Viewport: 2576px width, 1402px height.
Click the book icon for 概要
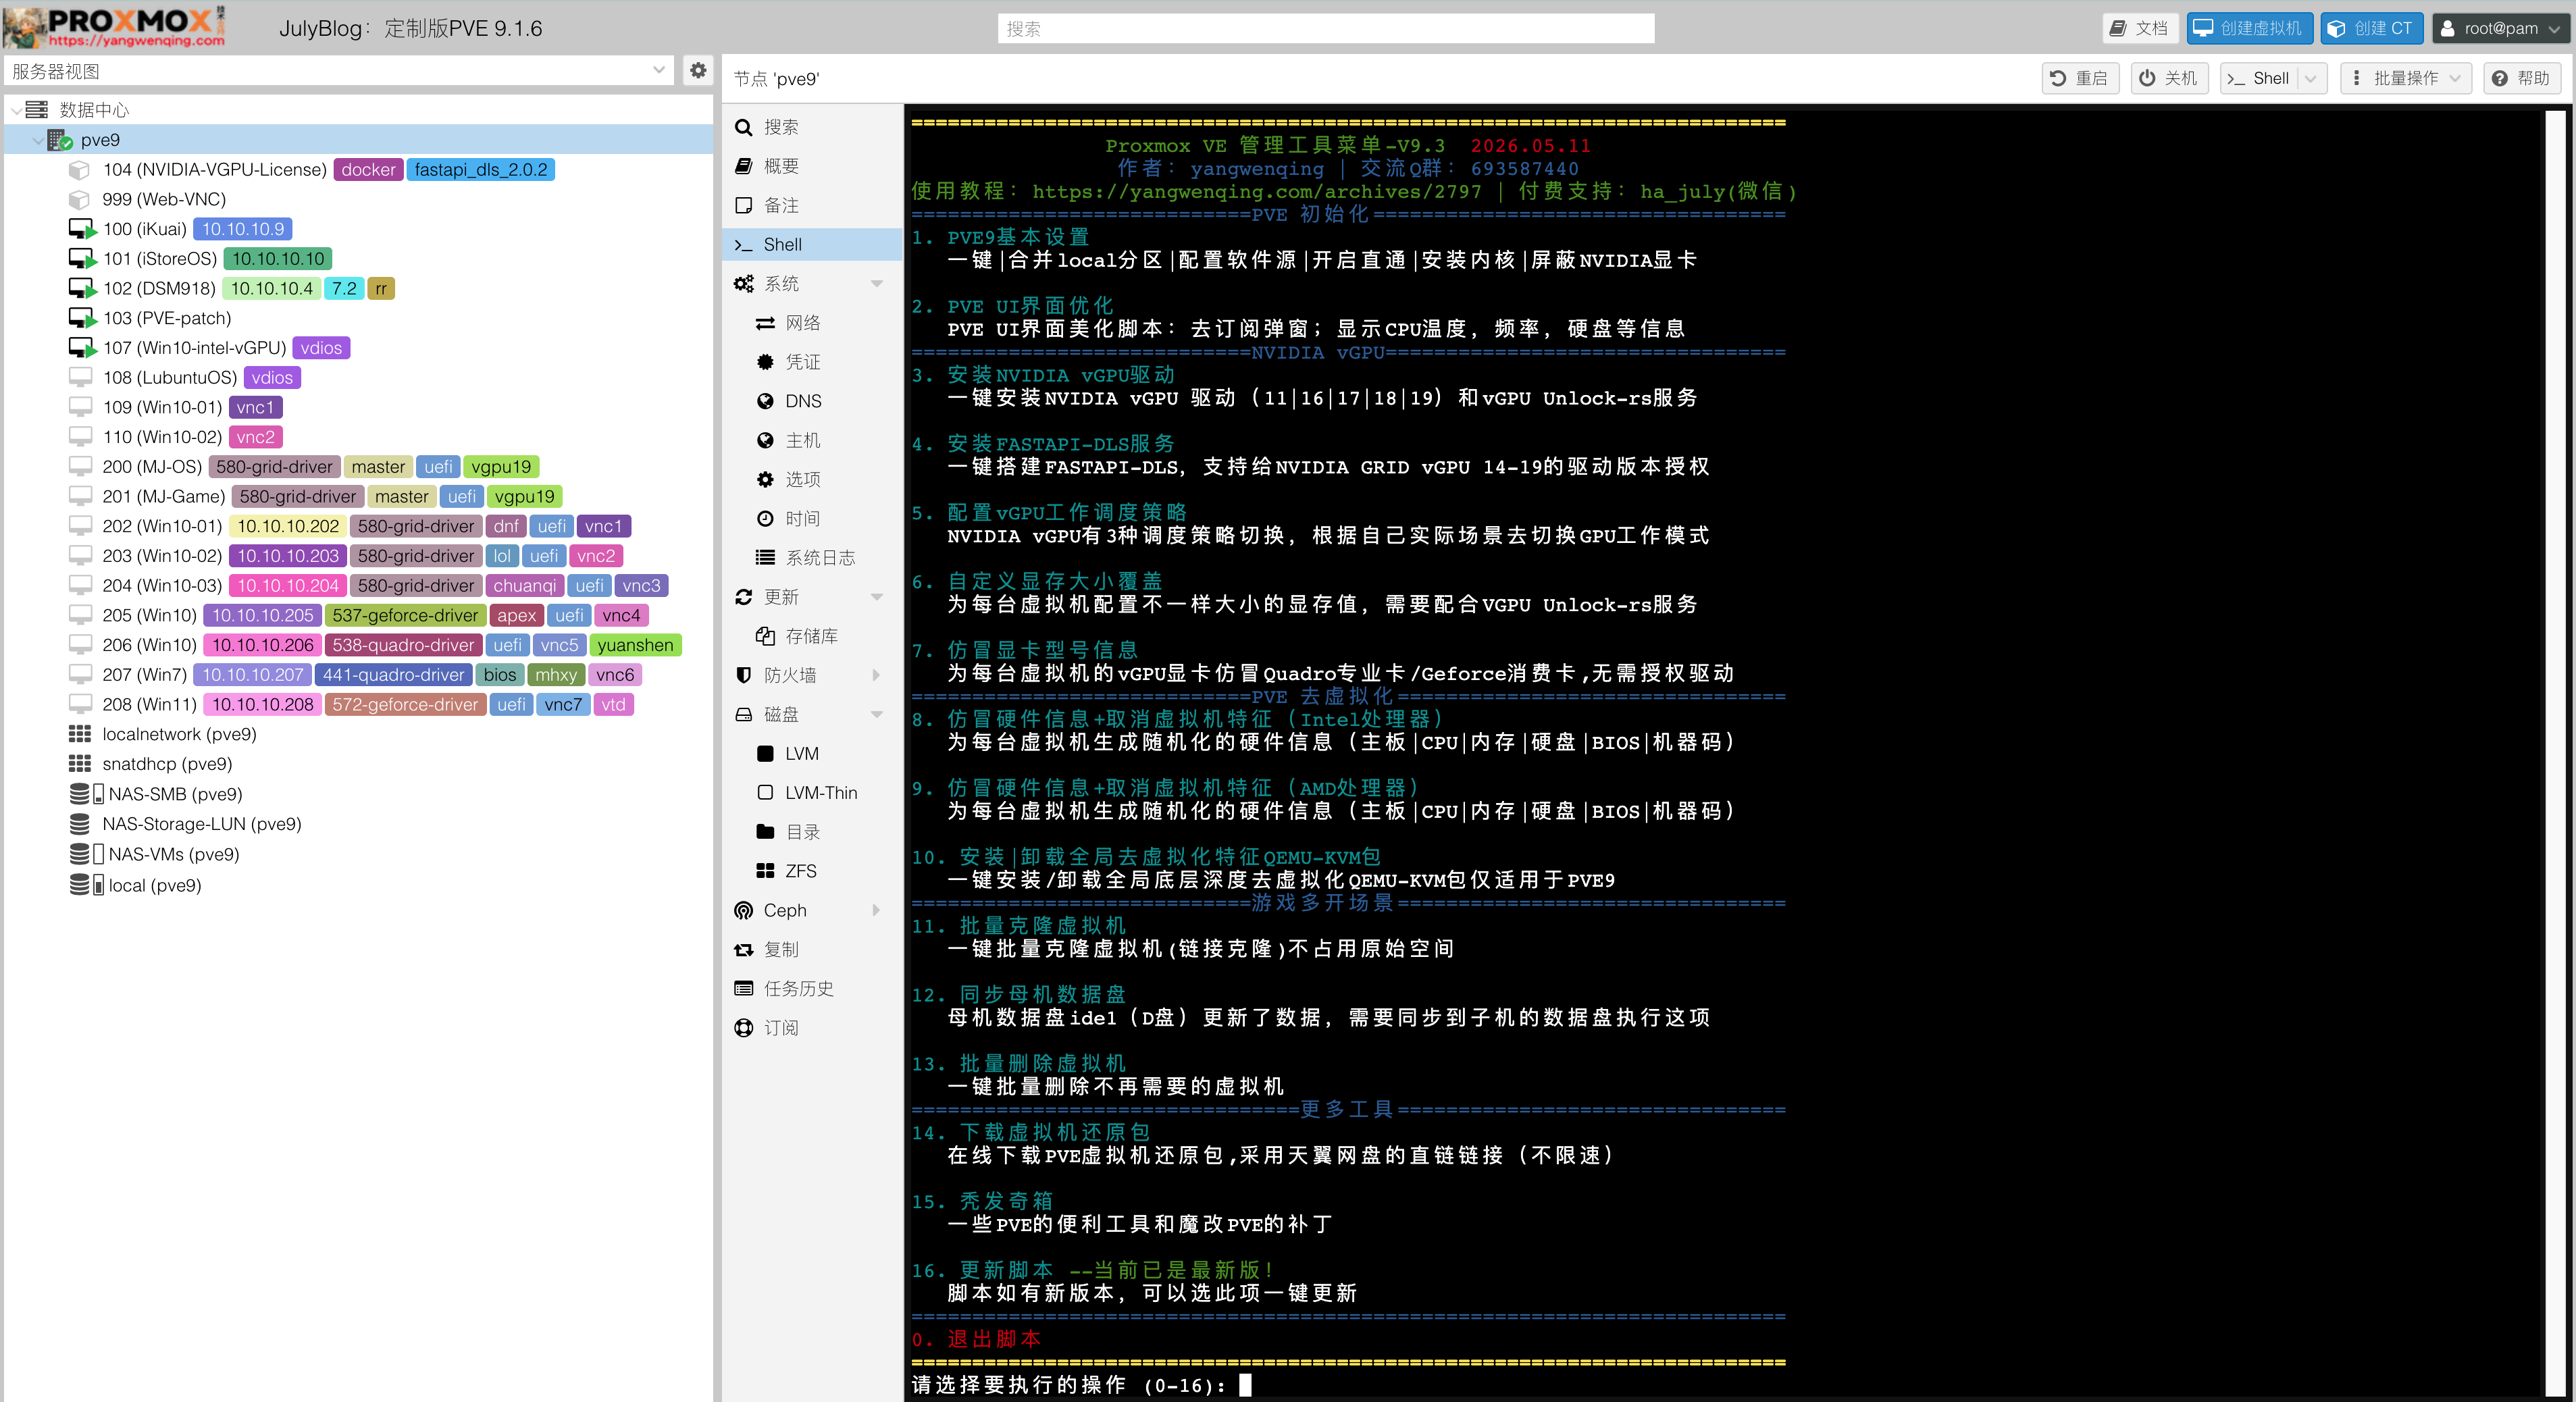(744, 166)
